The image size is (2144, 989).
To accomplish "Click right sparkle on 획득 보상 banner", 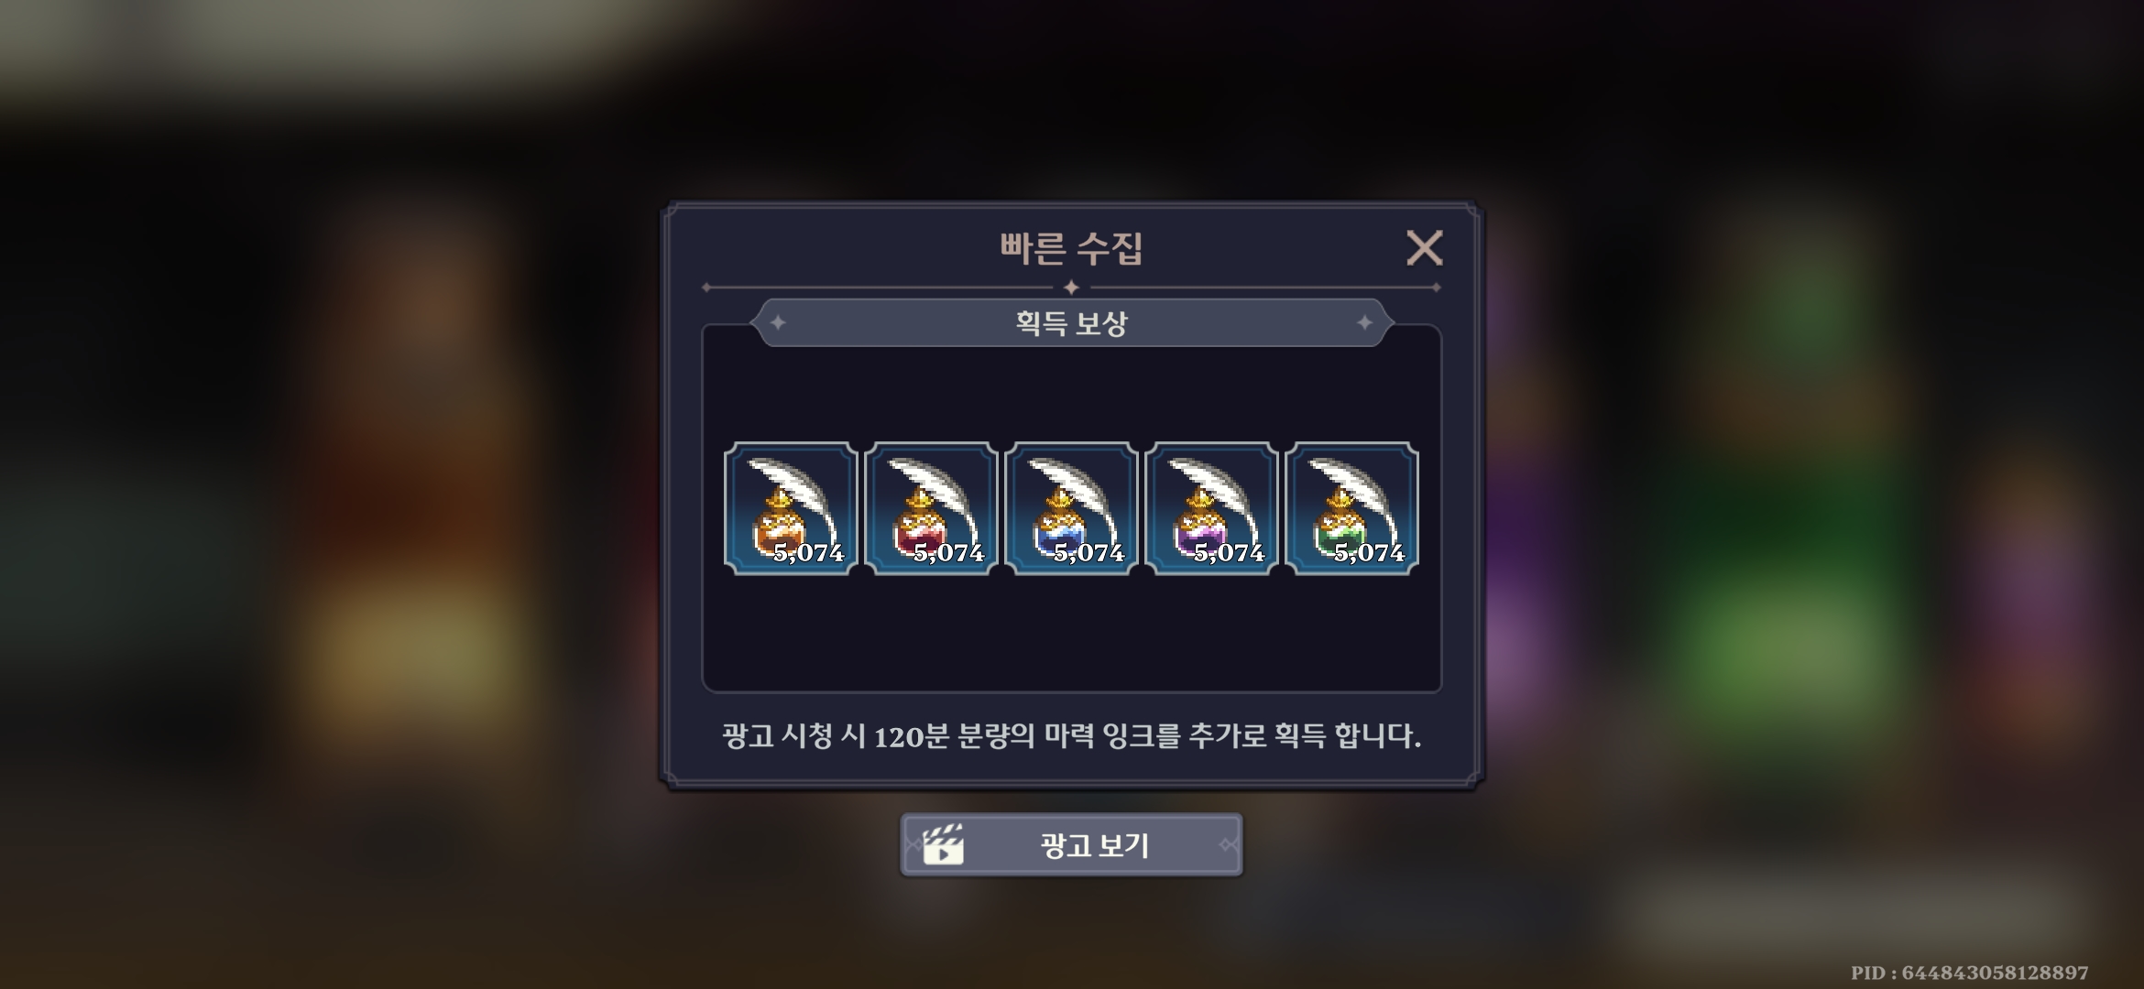I will pyautogui.click(x=1364, y=322).
